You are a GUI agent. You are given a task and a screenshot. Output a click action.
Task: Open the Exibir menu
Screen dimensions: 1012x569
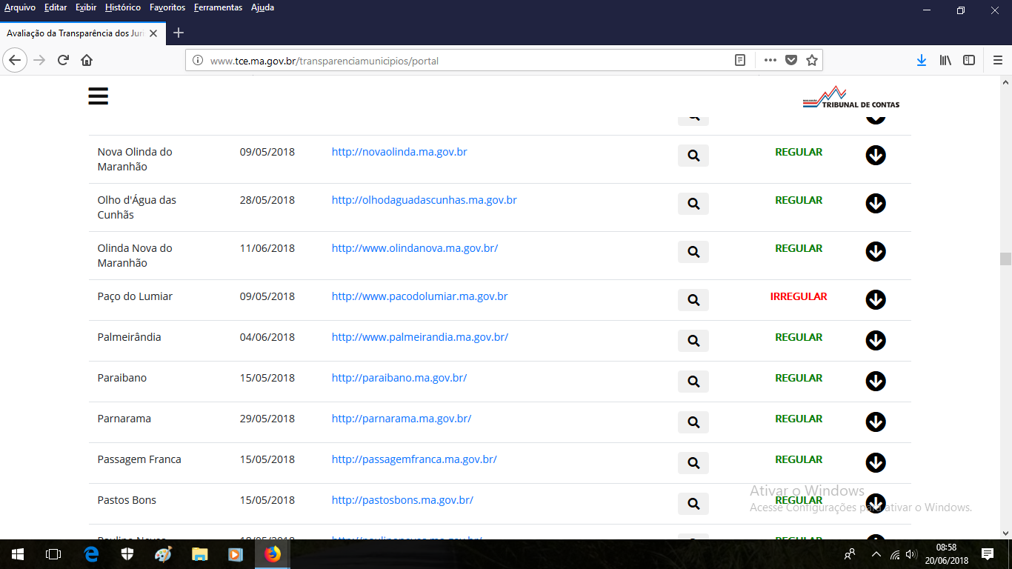[x=86, y=7]
